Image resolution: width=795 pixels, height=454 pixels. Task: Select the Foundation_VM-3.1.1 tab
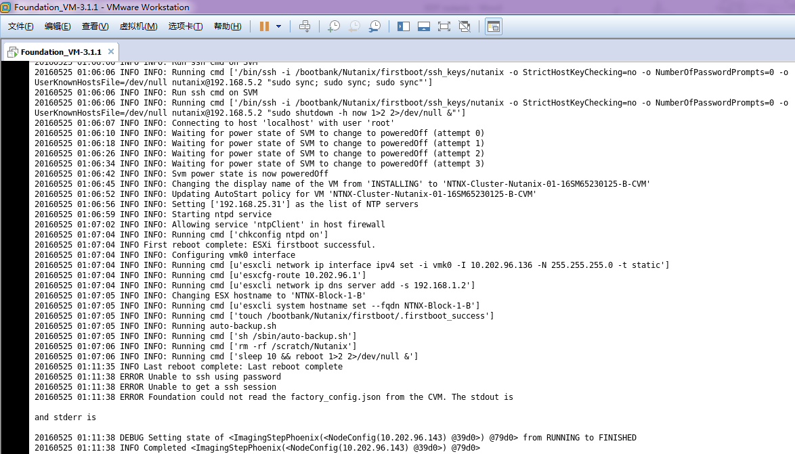pos(61,51)
